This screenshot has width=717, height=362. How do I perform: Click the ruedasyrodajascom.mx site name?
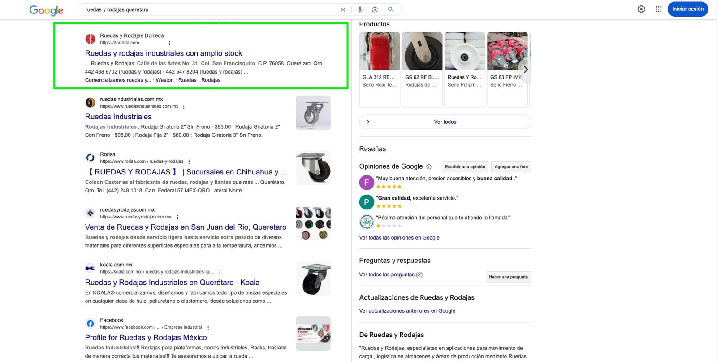click(x=127, y=209)
